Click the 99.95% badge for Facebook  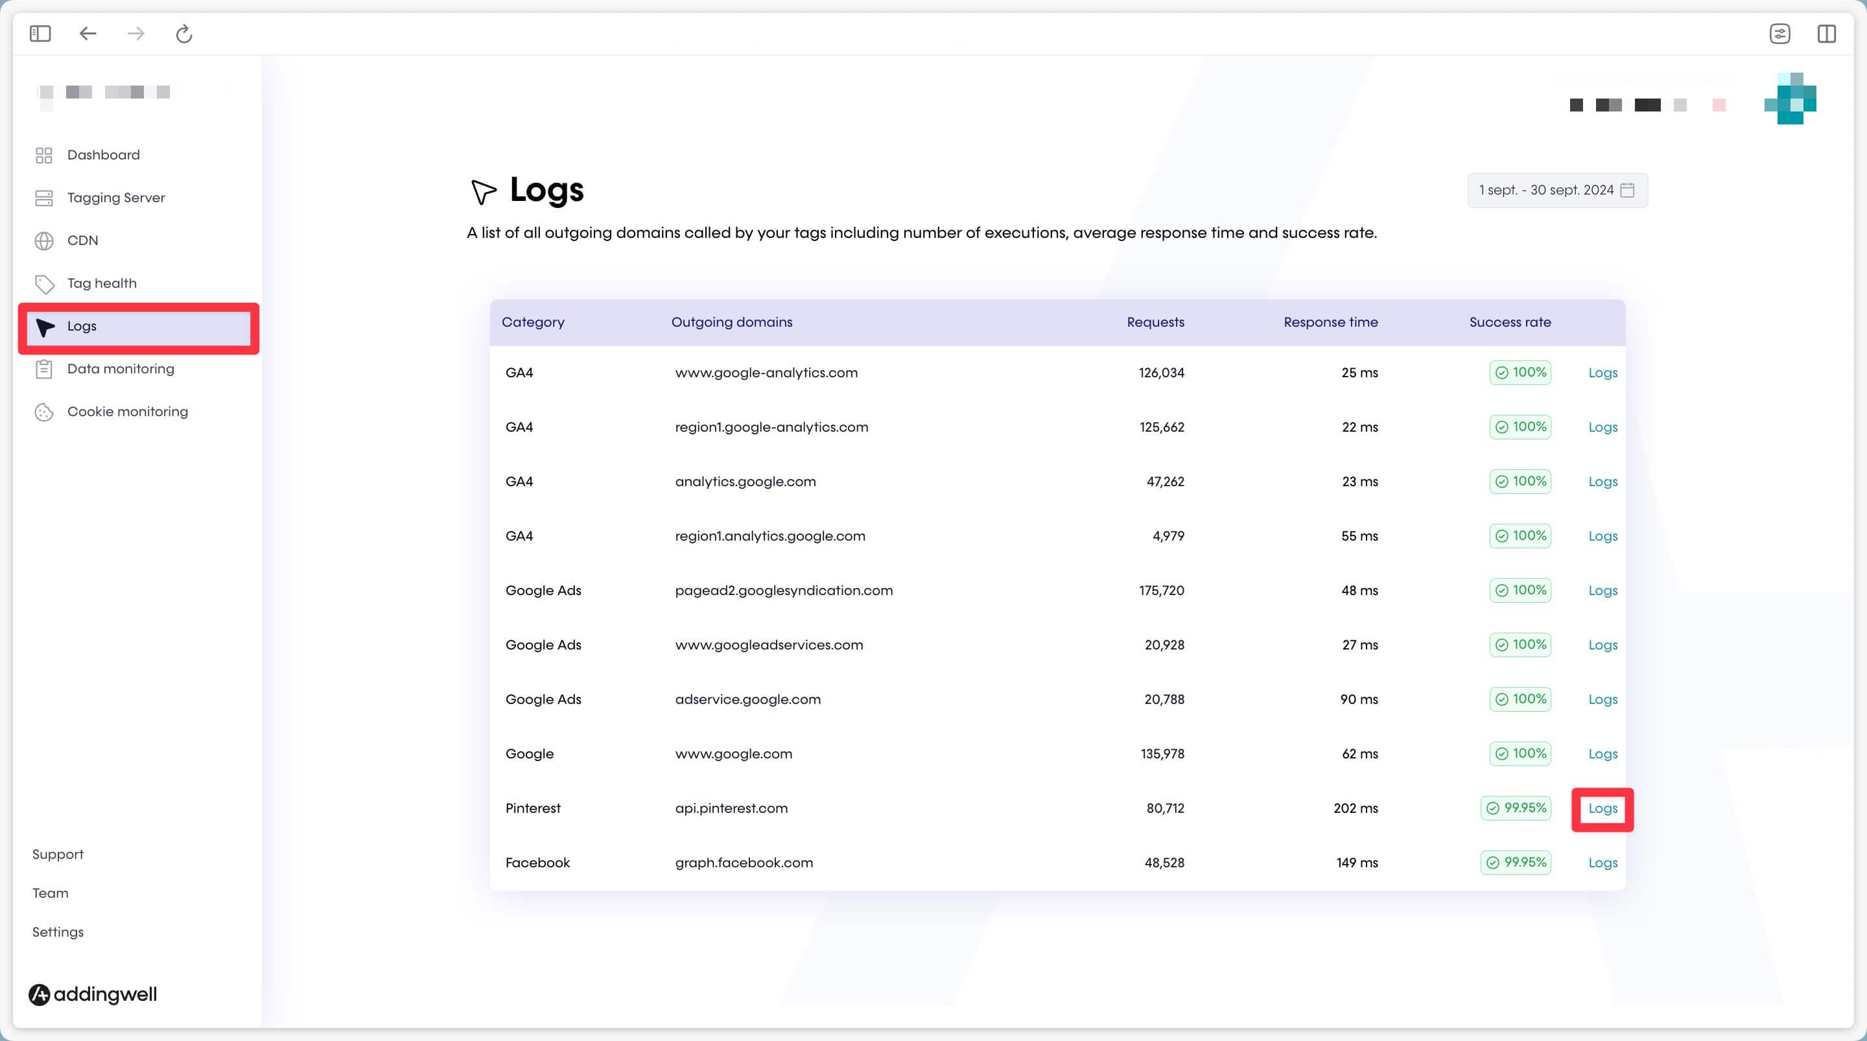click(1516, 862)
